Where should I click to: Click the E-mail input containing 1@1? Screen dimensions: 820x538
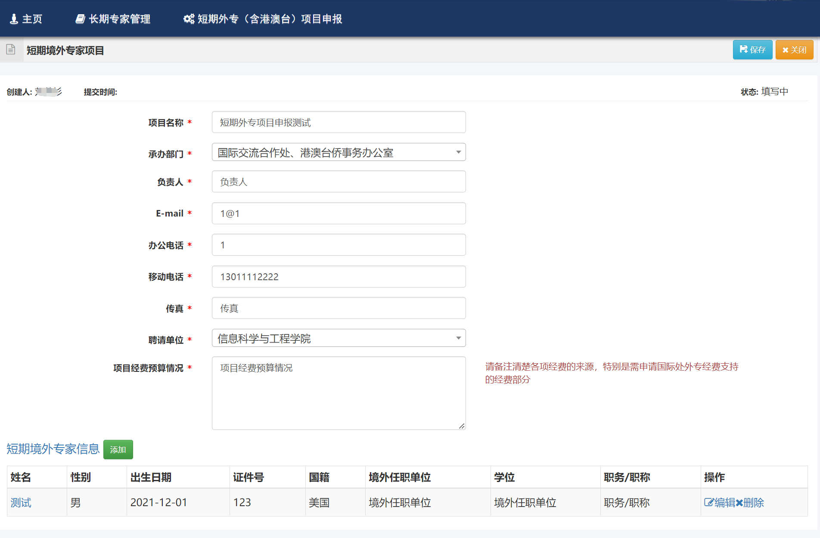pos(339,213)
